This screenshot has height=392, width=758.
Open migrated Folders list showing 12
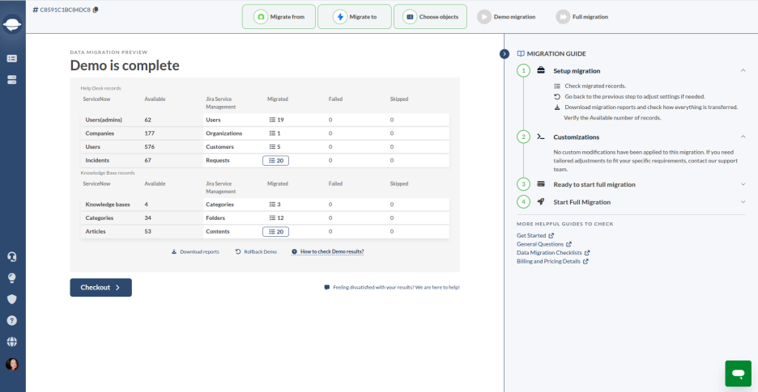[276, 218]
